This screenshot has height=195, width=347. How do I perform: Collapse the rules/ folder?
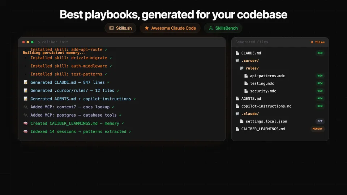click(252, 68)
